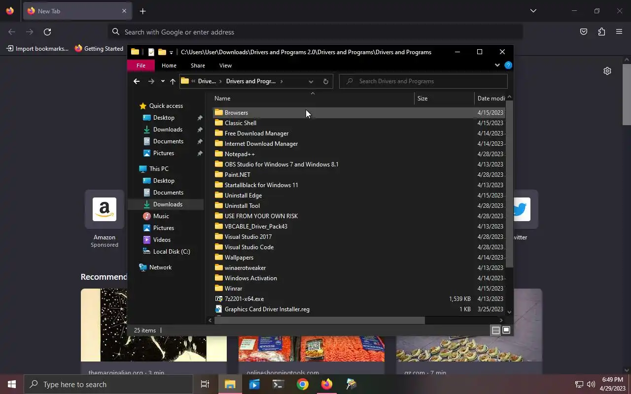
Task: Click the Path in Drivers breadcrumb segment
Action: (207, 81)
